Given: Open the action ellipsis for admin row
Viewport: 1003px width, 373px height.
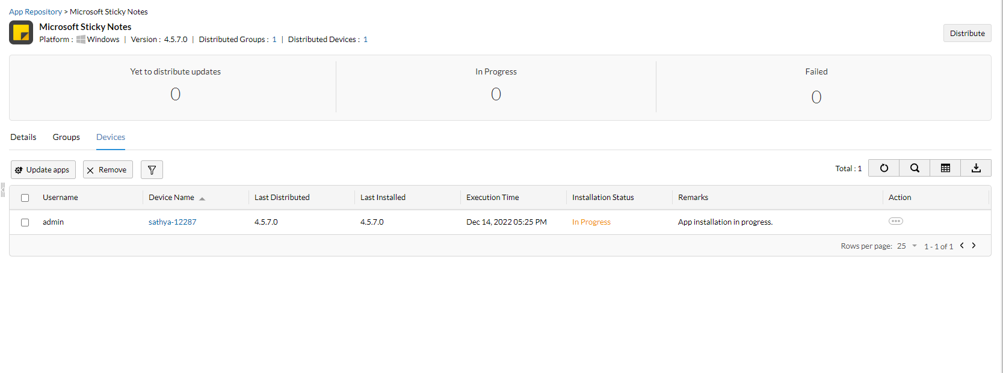Looking at the screenshot, I should tap(895, 221).
